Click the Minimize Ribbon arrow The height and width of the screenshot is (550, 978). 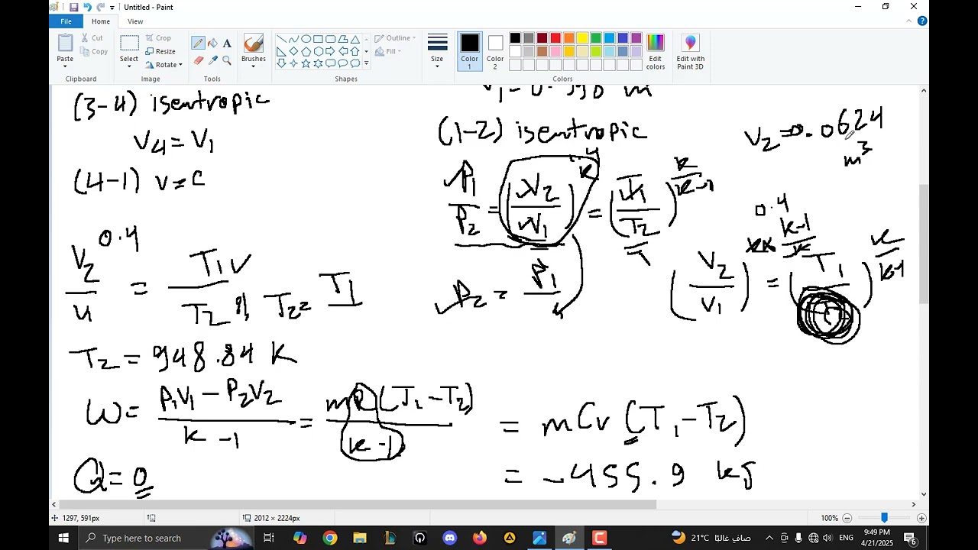click(910, 21)
